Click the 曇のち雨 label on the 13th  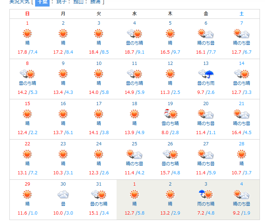pyautogui.click(x=206, y=83)
